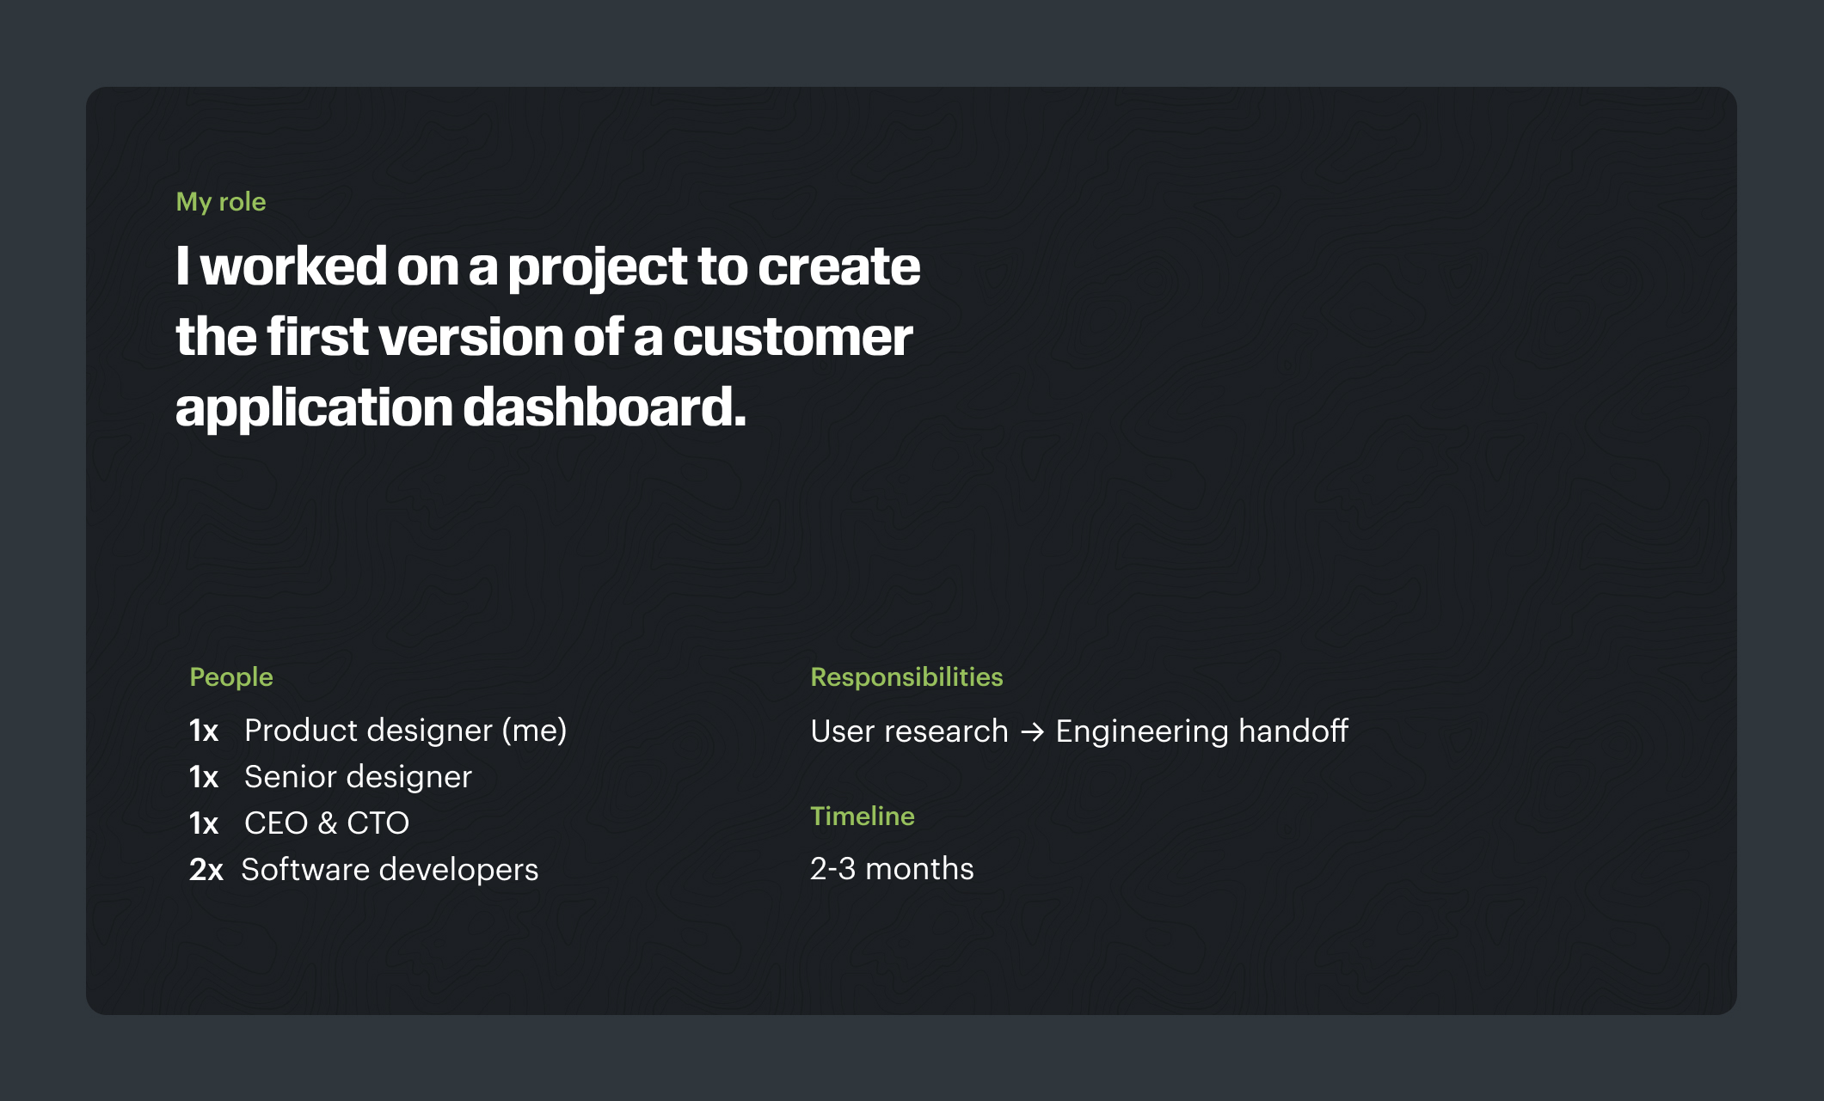Click the '1x' beside Product designer
This screenshot has width=1824, height=1101.
204,731
